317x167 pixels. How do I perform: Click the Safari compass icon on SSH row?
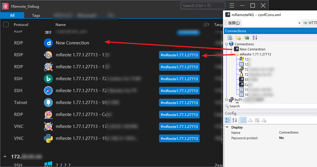[x=48, y=91]
